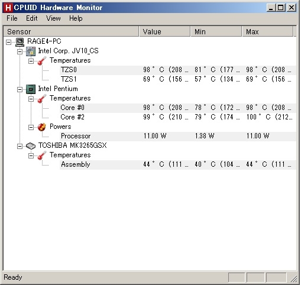Viewport: 301px width, 285px height.
Task: Select the Core #0 row
Action: [178, 108]
